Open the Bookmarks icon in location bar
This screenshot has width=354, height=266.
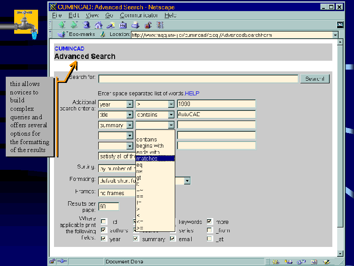(62, 35)
